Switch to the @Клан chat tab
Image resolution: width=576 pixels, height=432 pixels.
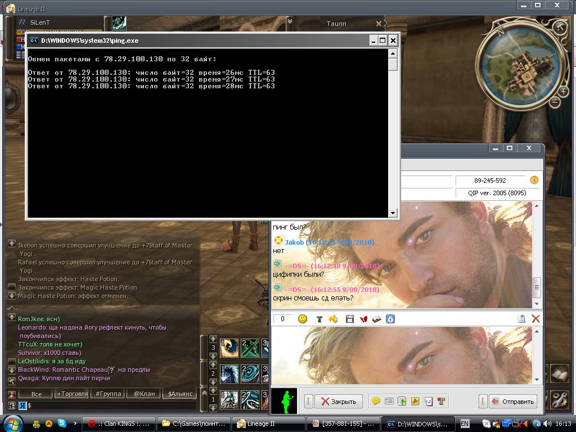click(x=145, y=394)
